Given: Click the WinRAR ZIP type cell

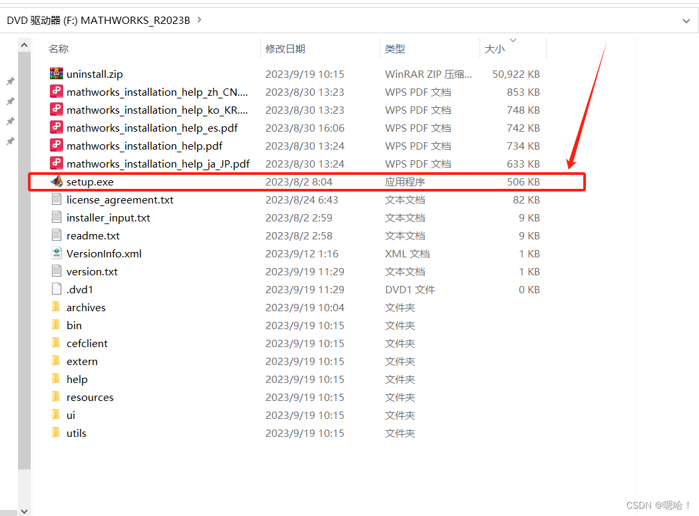Looking at the screenshot, I should pos(428,74).
